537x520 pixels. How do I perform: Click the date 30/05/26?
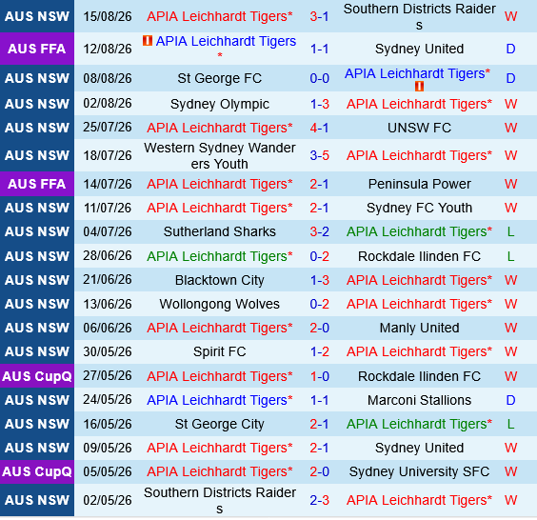[x=108, y=351]
